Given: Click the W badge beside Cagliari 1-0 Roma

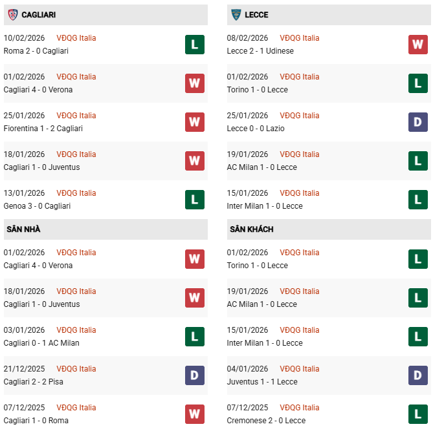Looking at the screenshot, I should (195, 414).
